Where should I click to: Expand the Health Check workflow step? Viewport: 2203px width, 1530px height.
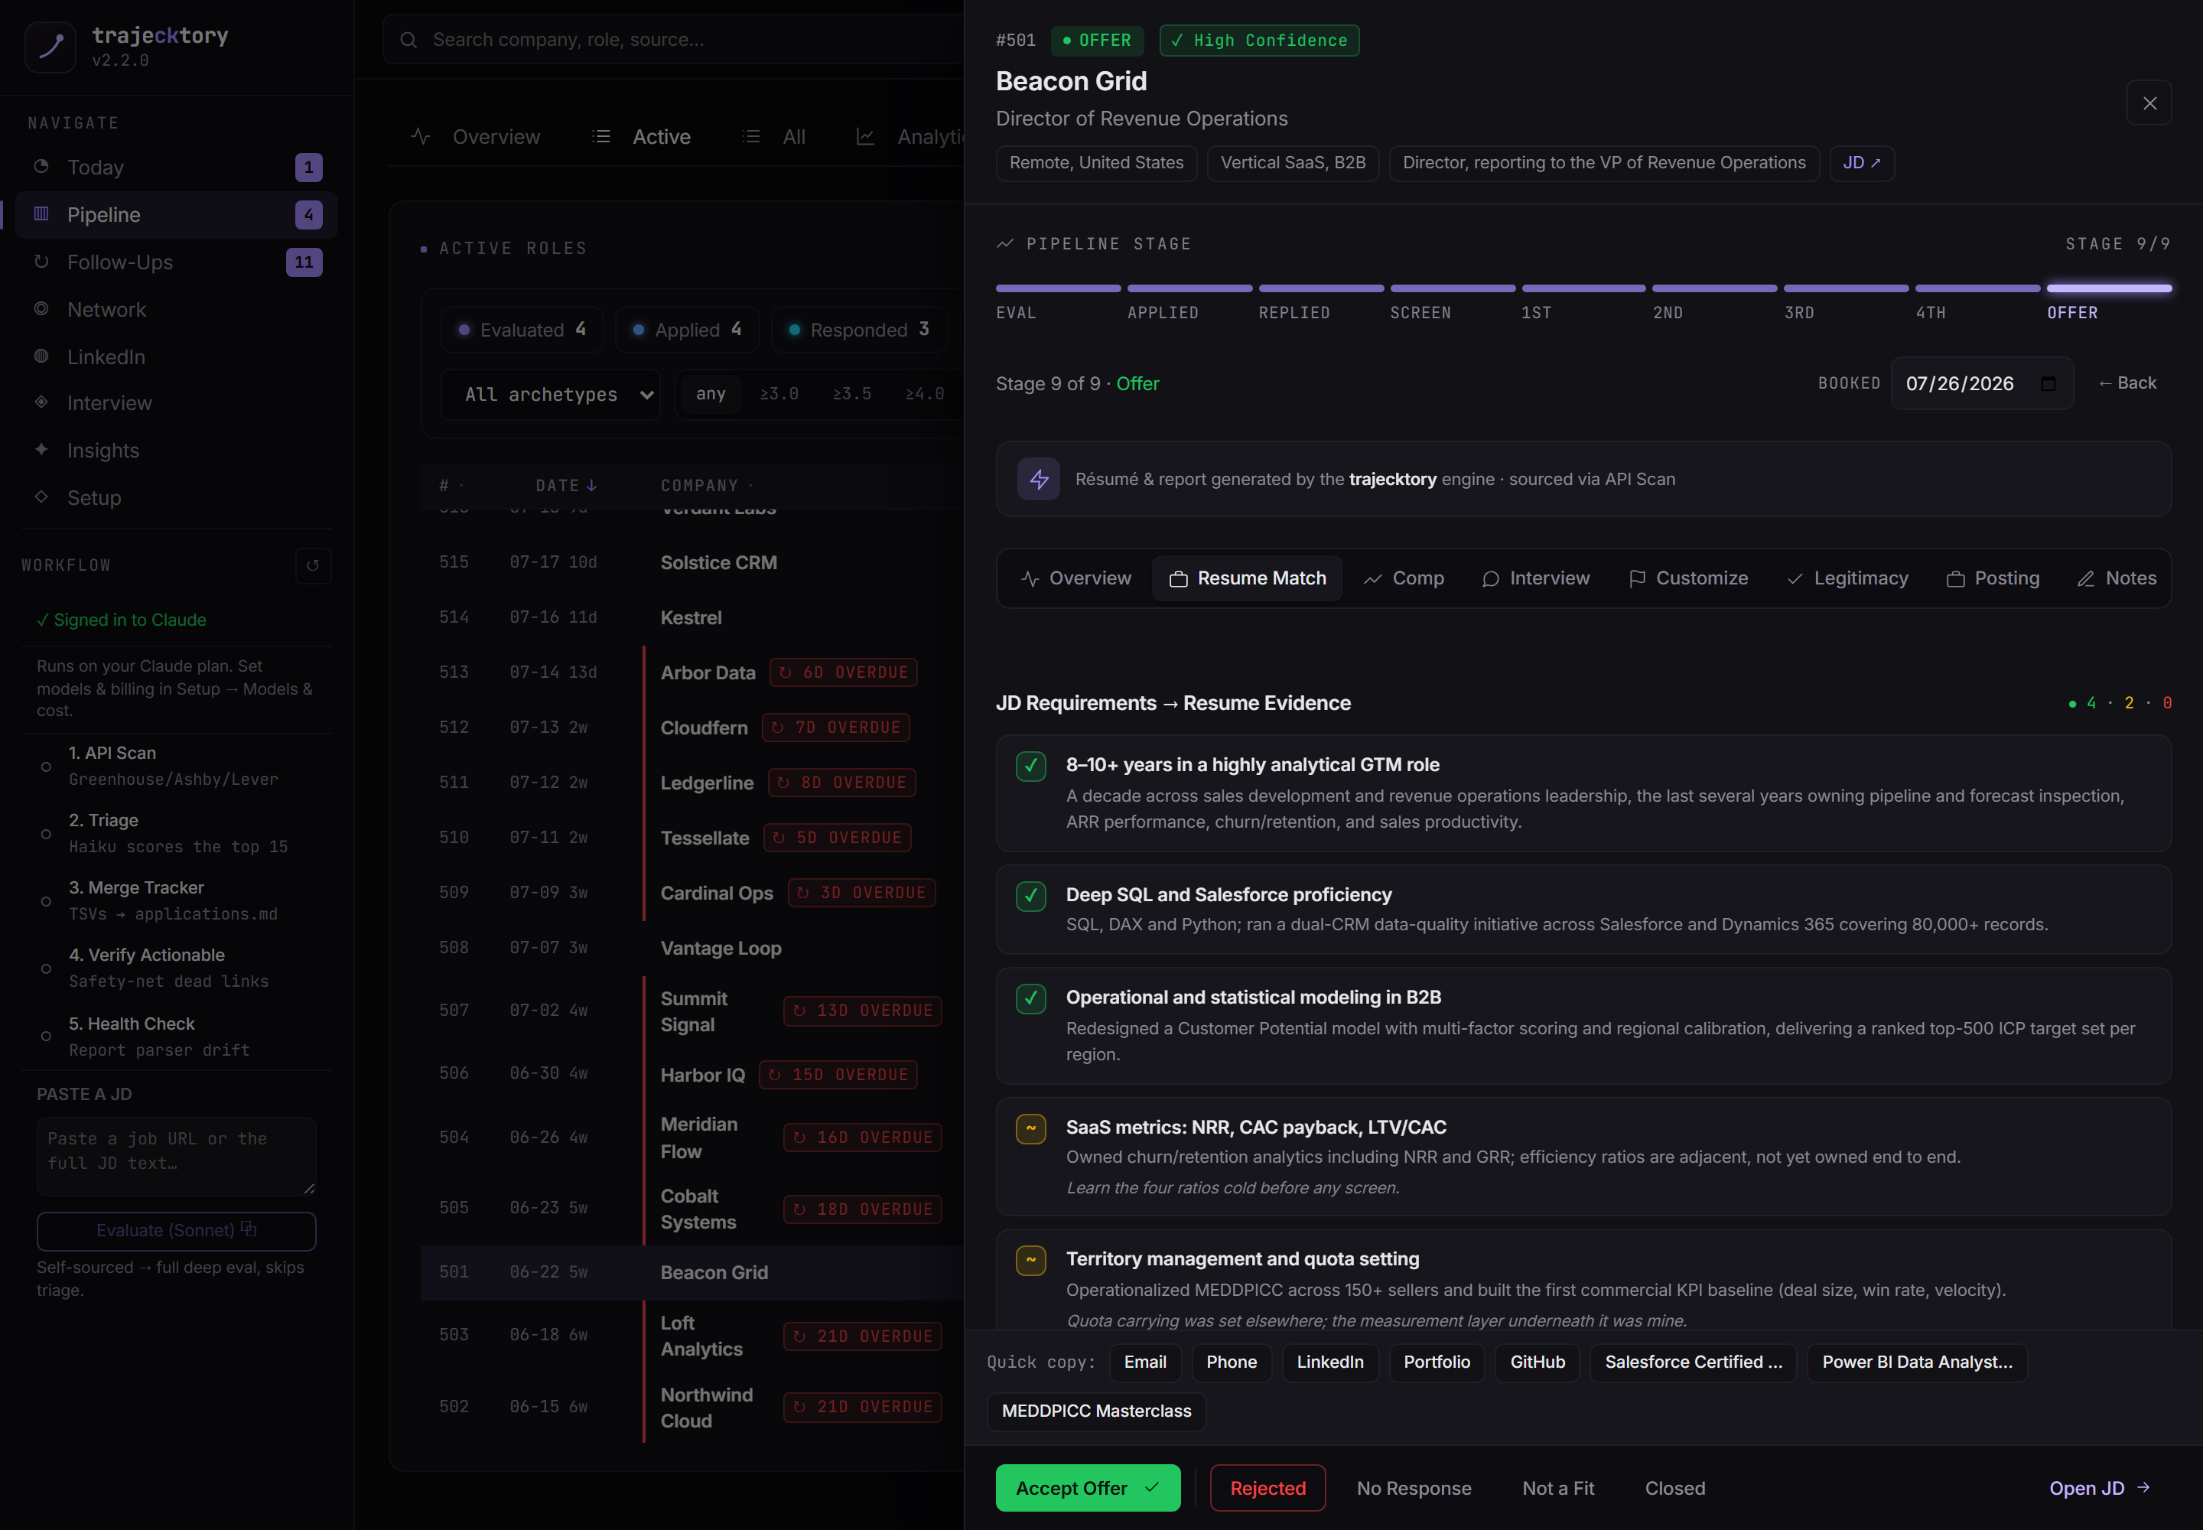[177, 1037]
